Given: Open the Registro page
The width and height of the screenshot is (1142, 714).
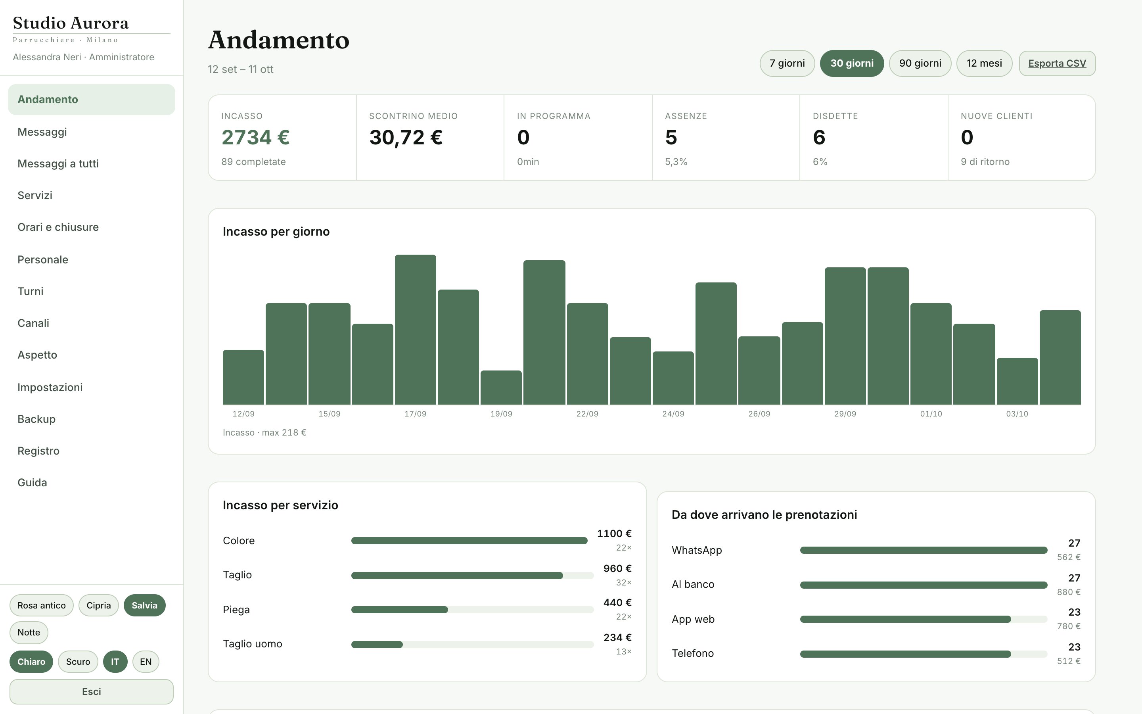Looking at the screenshot, I should click(92, 451).
